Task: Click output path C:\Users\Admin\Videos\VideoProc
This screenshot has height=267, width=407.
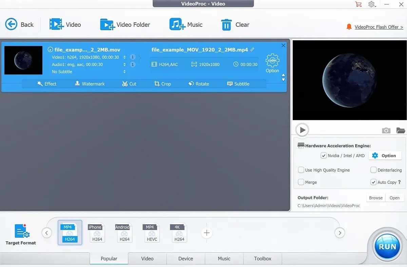Action: 329,206
